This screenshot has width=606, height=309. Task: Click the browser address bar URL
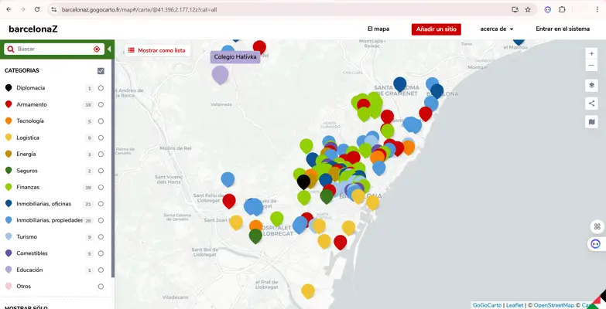[139, 9]
